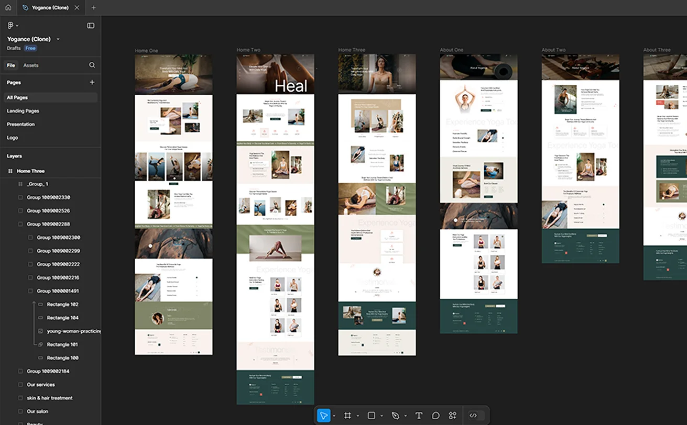The width and height of the screenshot is (687, 425).
Task: Switch to the Assets tab
Action: coord(31,65)
